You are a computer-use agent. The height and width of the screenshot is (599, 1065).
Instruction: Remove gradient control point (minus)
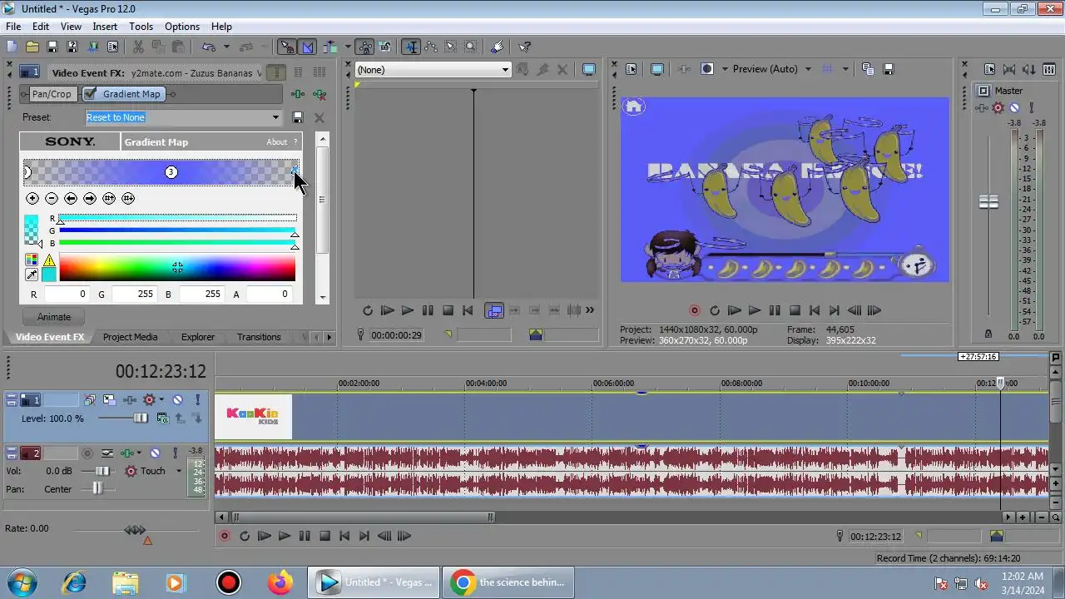point(52,199)
